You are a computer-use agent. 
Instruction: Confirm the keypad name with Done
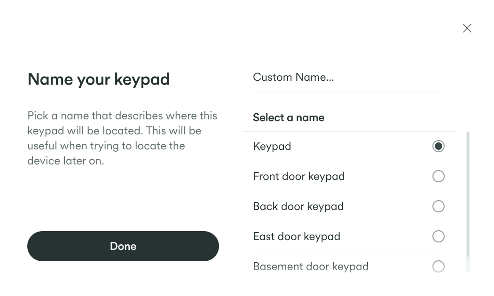(123, 246)
